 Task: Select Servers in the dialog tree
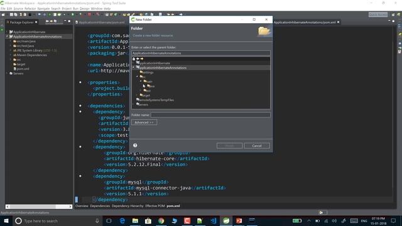click(x=143, y=105)
